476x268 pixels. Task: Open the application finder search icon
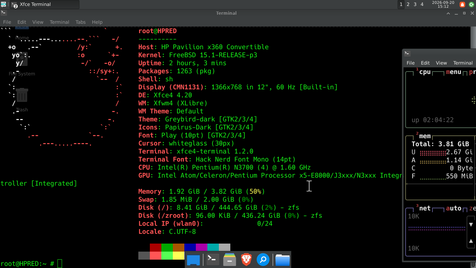[x=263, y=260]
